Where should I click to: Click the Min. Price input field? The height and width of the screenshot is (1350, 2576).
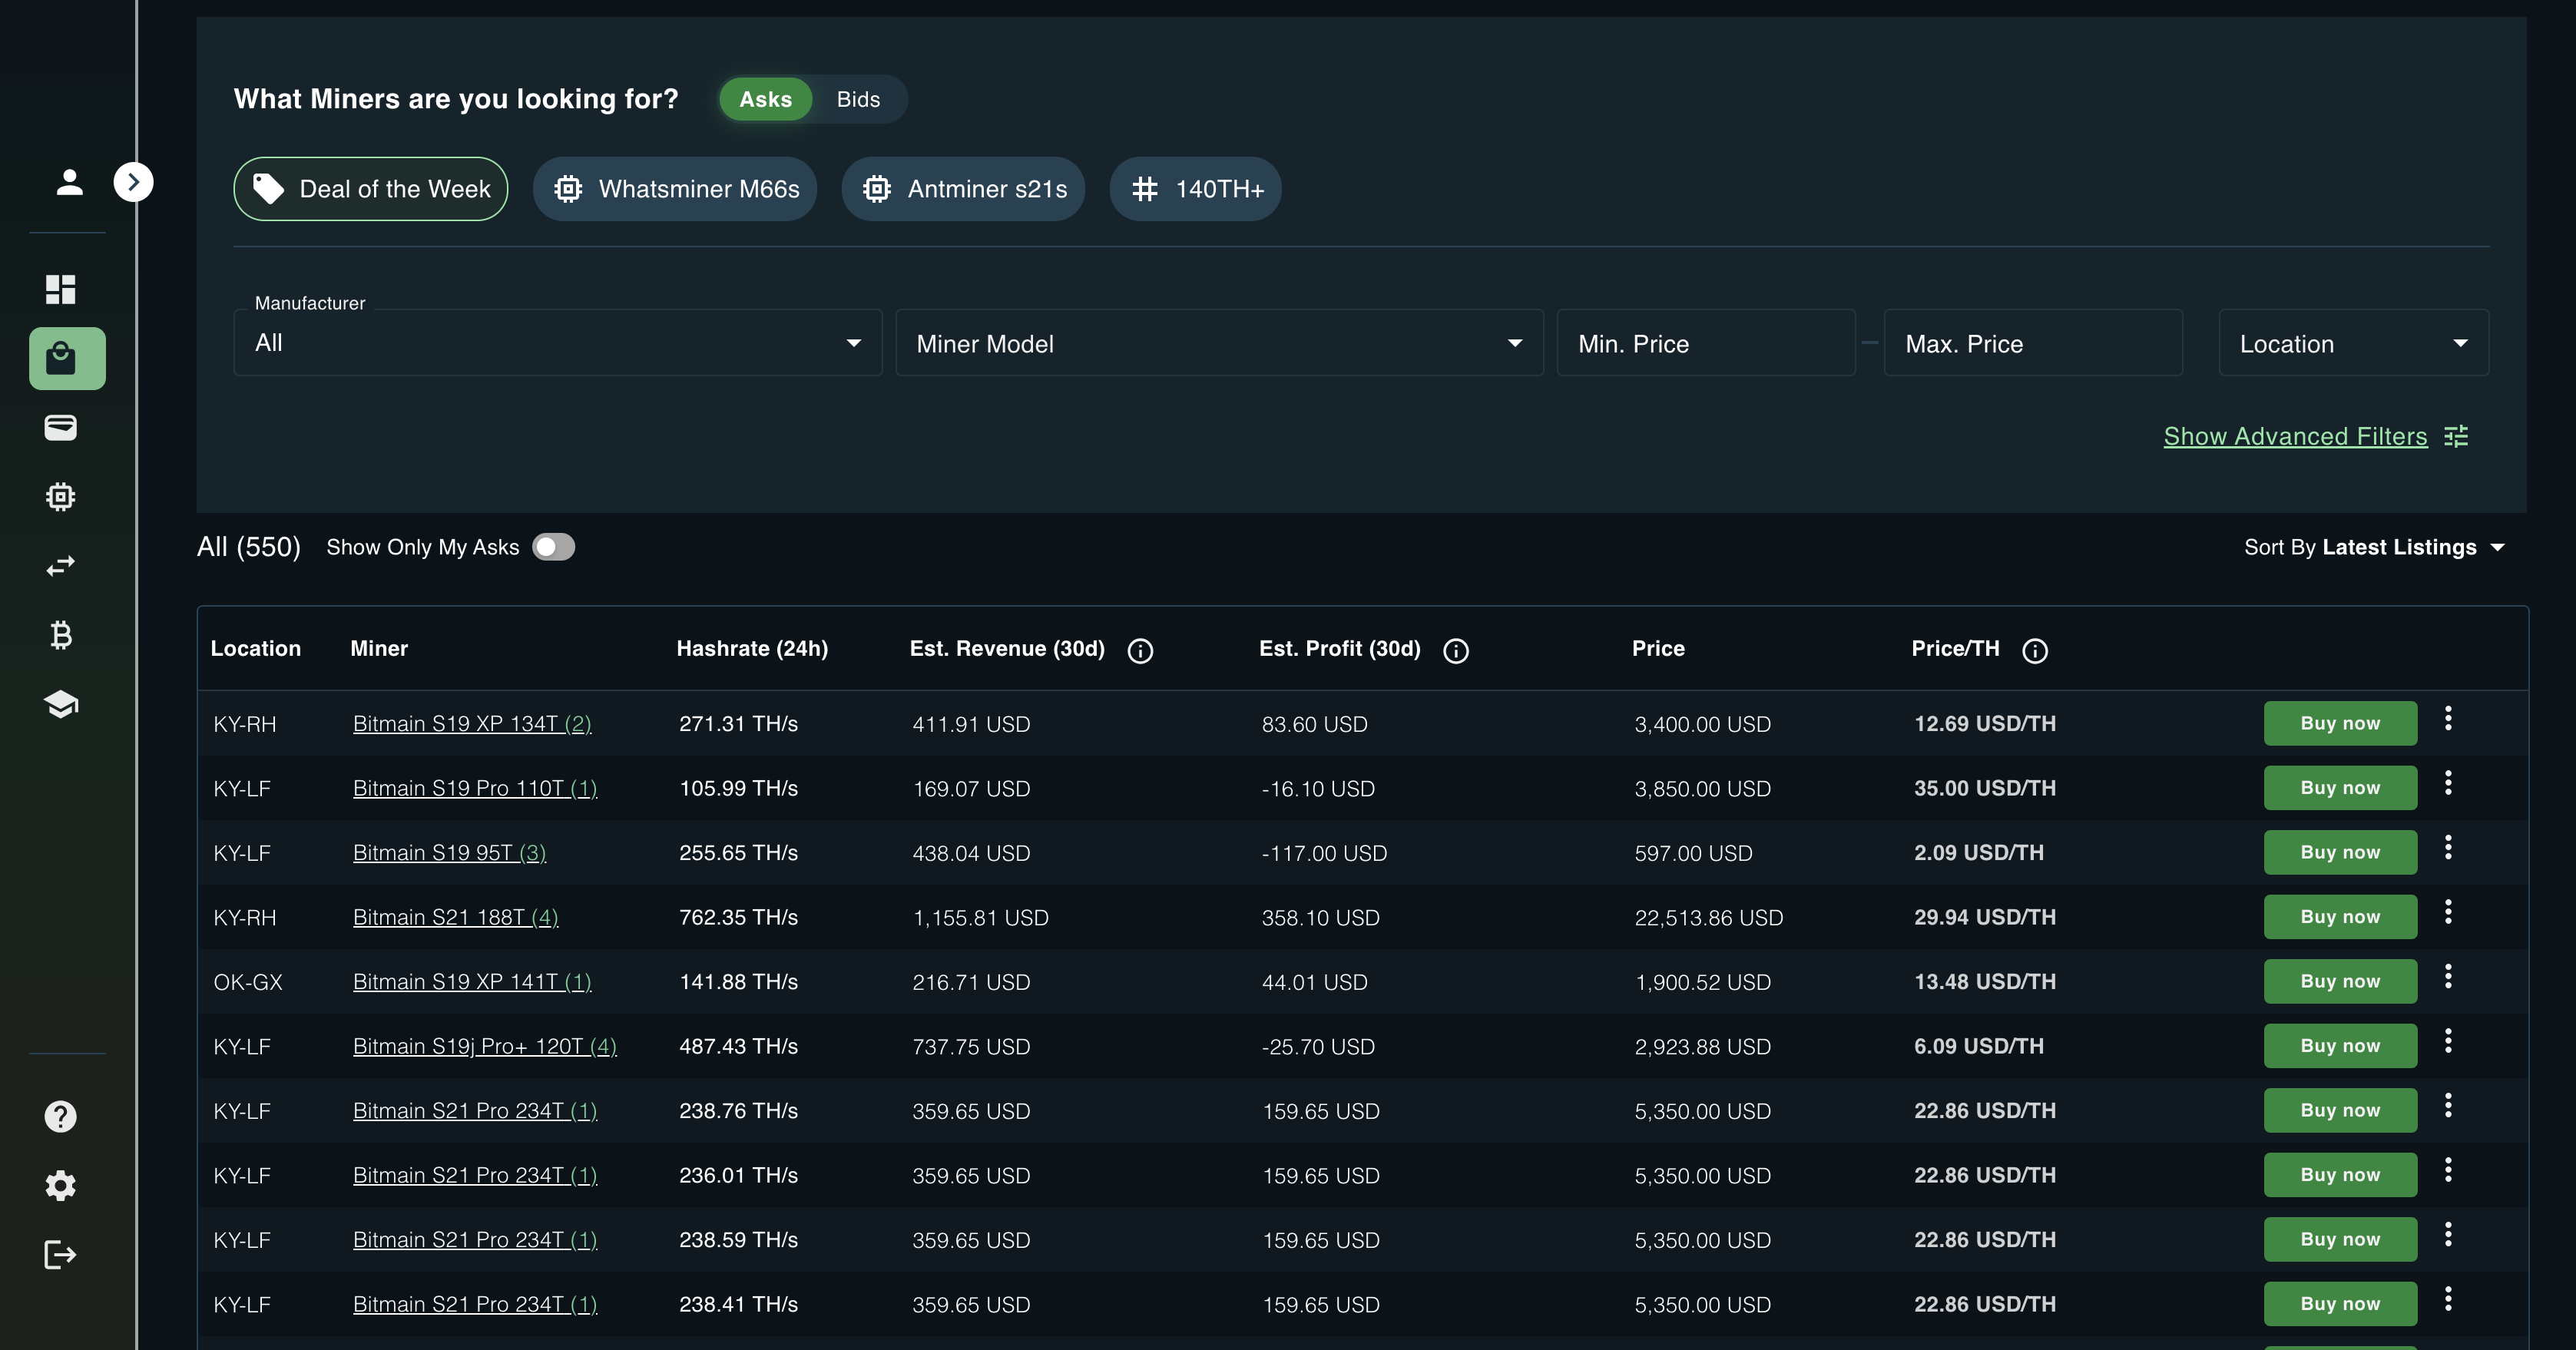pyautogui.click(x=1705, y=343)
